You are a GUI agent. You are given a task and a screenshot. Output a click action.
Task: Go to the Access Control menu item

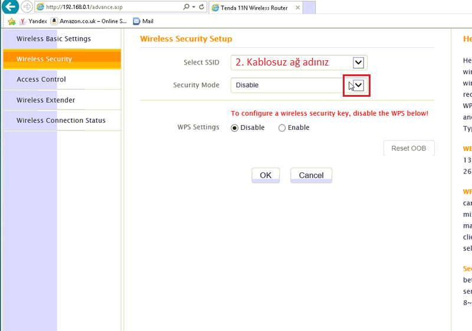[x=41, y=80]
